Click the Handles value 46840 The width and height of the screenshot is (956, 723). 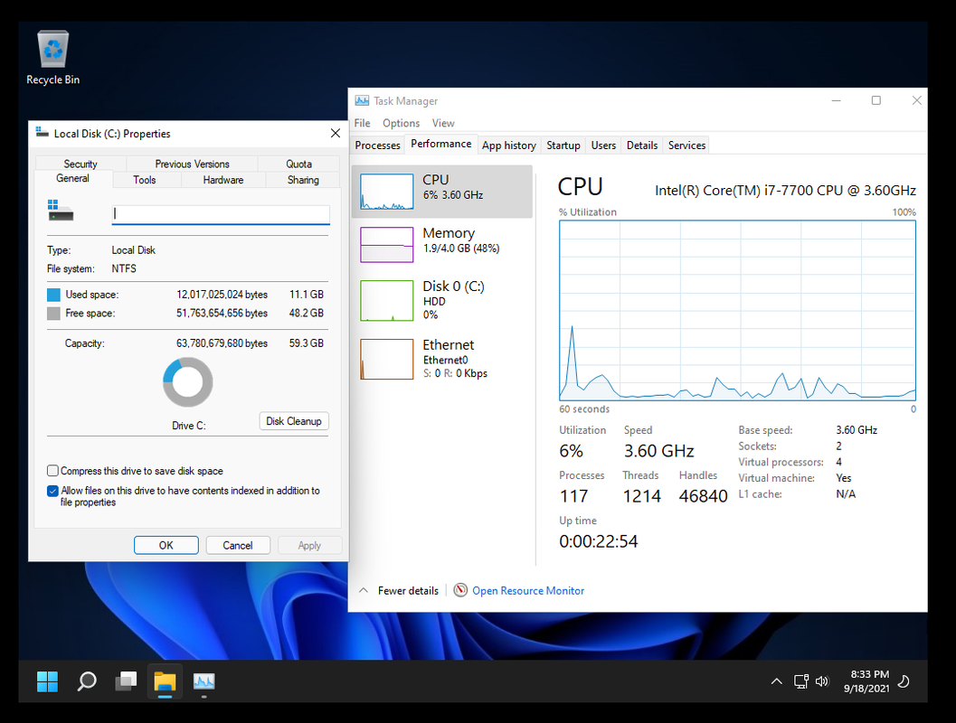point(703,496)
